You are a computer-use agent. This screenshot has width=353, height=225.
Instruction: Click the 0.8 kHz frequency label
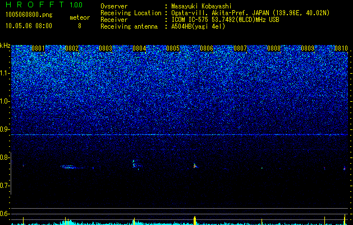point(5,157)
